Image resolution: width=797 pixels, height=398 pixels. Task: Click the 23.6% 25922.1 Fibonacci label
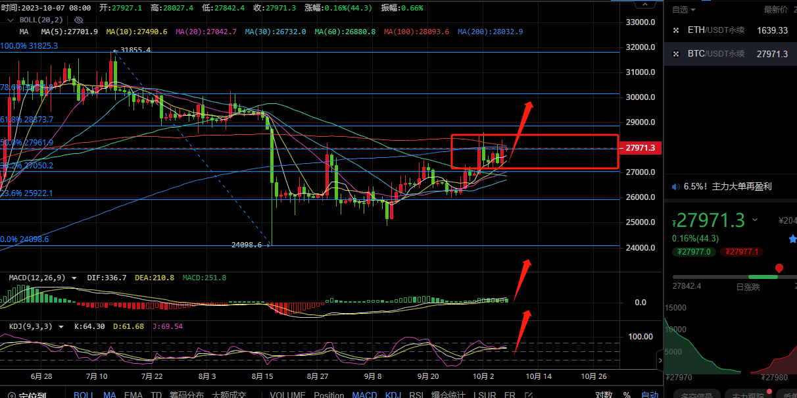click(x=27, y=193)
